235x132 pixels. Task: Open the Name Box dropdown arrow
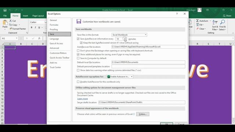tap(17, 38)
